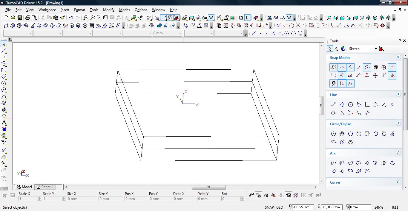Open the Workspace menu
The image size is (408, 211).
click(47, 10)
